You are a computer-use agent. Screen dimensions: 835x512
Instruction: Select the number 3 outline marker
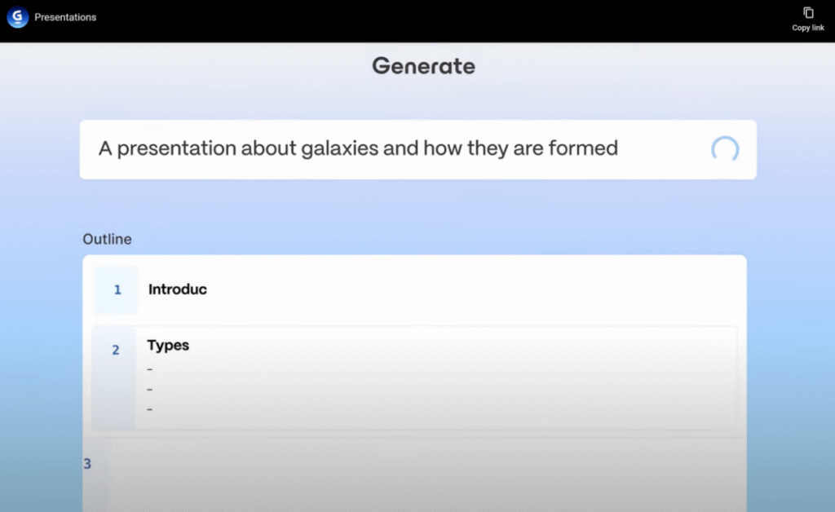click(x=87, y=464)
